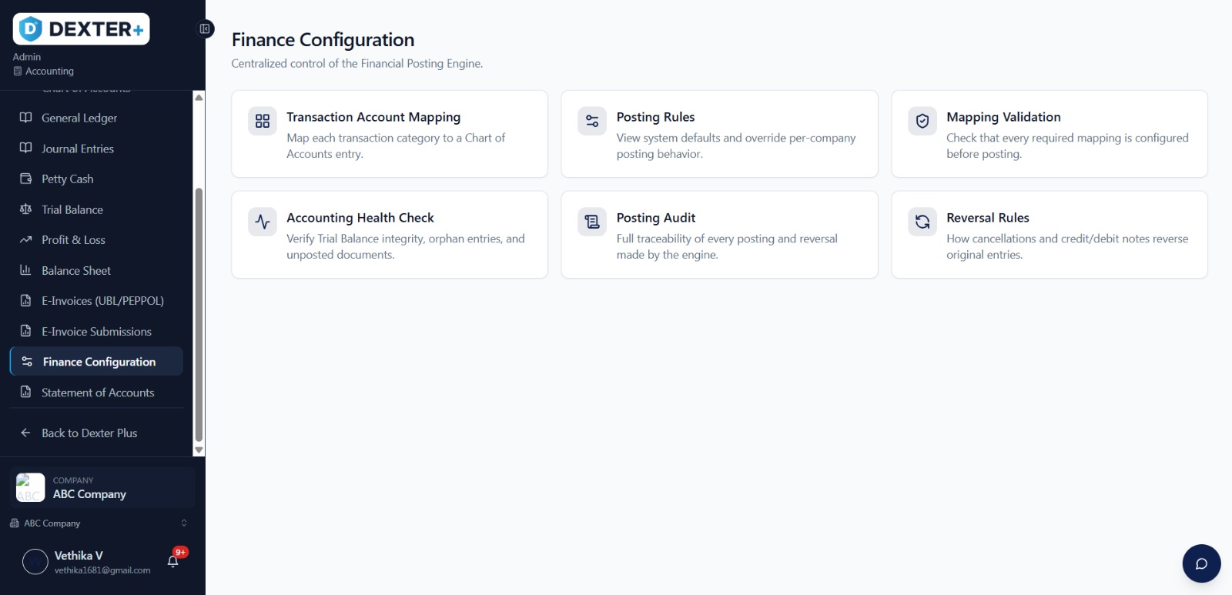
Task: Open notifications bell with 9+ badge
Action: coord(173,561)
